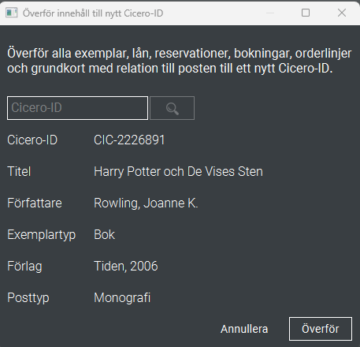Click the Författare label
Image resolution: width=360 pixels, height=347 pixels.
tap(35, 203)
